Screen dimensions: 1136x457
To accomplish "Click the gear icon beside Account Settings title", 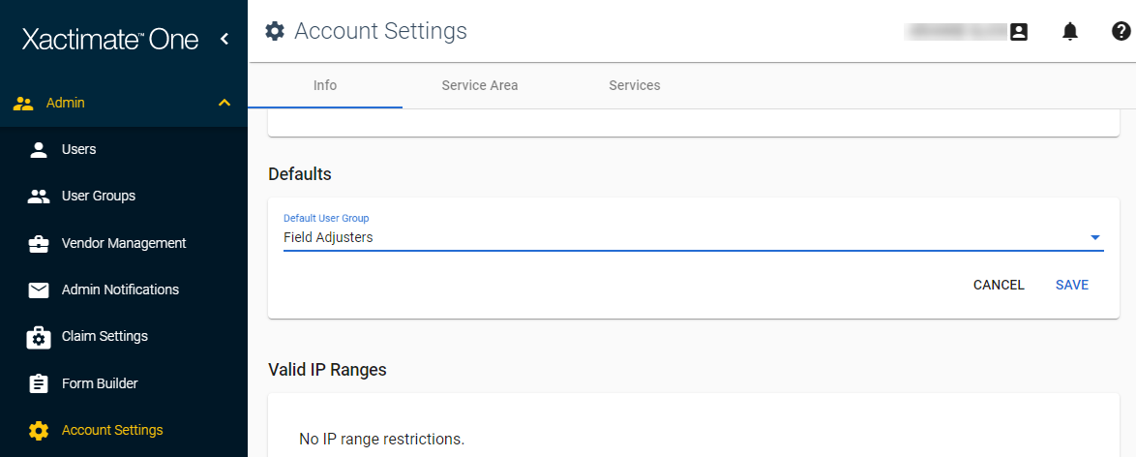I will pos(275,31).
